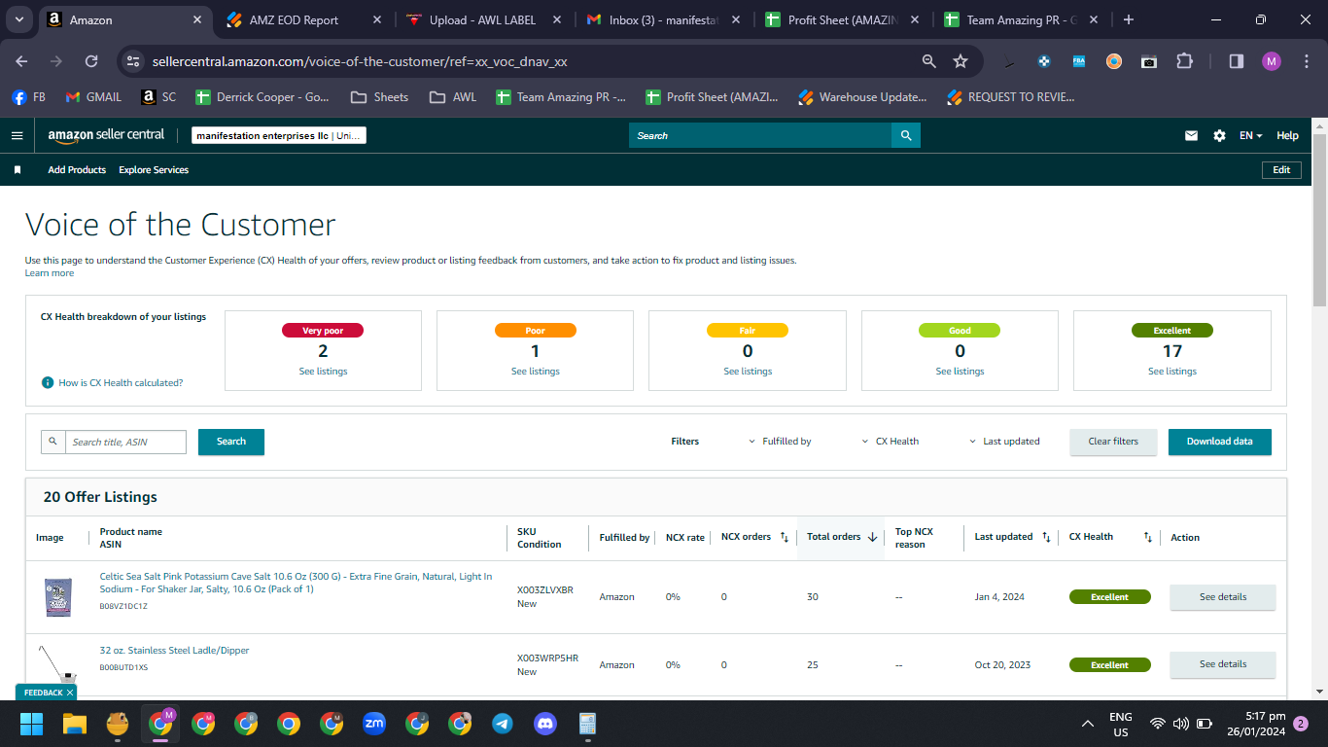1328x747 pixels.
Task: See listings under Very poor CX Health
Action: (323, 372)
